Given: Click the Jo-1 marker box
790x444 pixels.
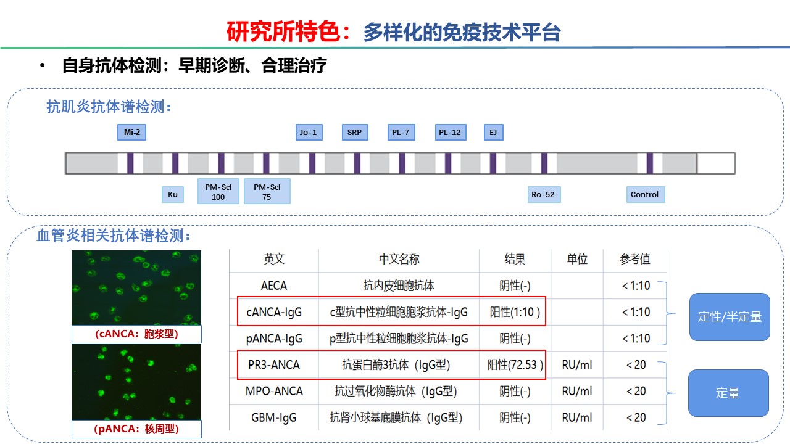Looking at the screenshot, I should coord(308,132).
